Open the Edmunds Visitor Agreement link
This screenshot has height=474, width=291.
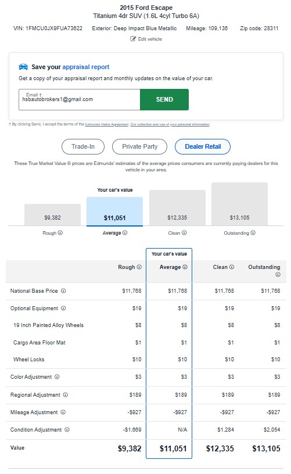click(x=107, y=124)
